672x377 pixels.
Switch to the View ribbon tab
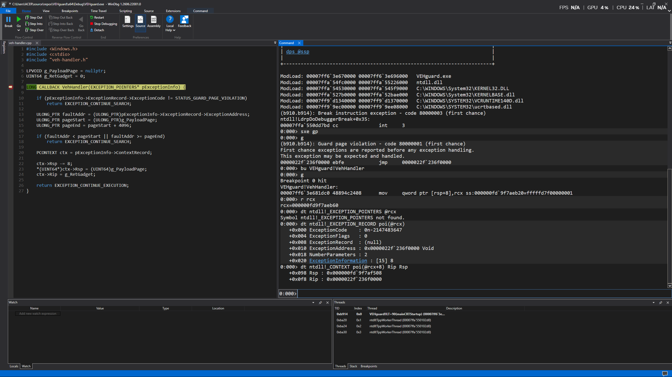click(x=46, y=11)
